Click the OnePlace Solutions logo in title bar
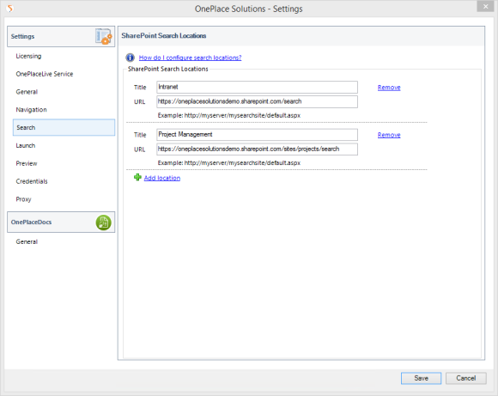This screenshot has height=396, width=498. 10,9
